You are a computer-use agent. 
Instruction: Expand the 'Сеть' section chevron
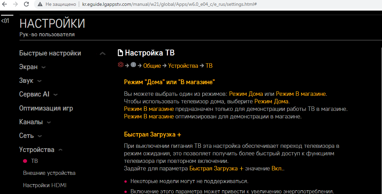point(40,136)
